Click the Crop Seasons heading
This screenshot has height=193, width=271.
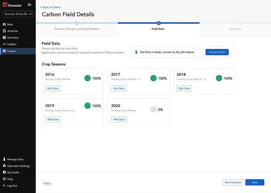54,64
